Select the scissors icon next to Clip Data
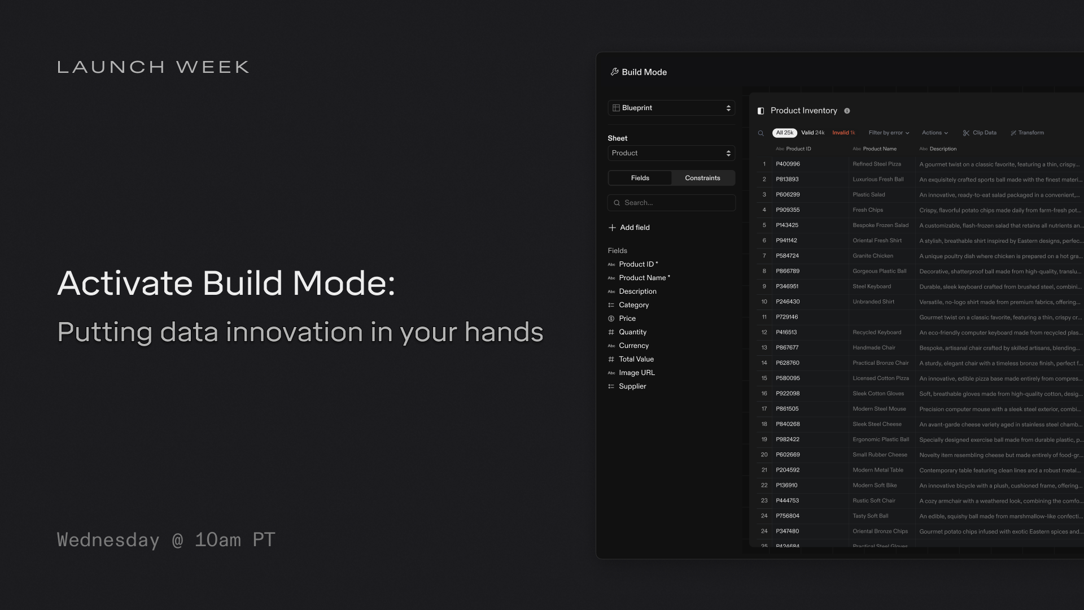The height and width of the screenshot is (610, 1084). point(967,133)
